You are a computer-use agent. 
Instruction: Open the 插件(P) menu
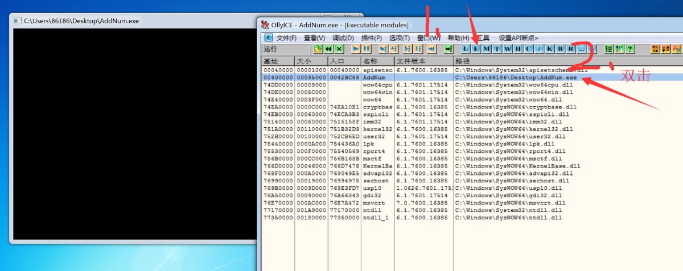coord(372,38)
